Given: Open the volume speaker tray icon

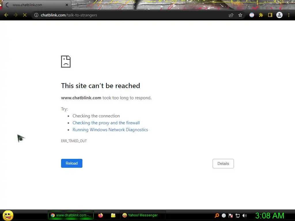Looking at the screenshot, I should pyautogui.click(x=244, y=216).
